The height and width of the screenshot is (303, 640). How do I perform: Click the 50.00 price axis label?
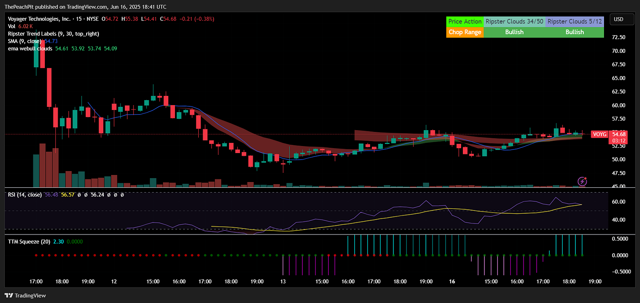click(x=618, y=160)
